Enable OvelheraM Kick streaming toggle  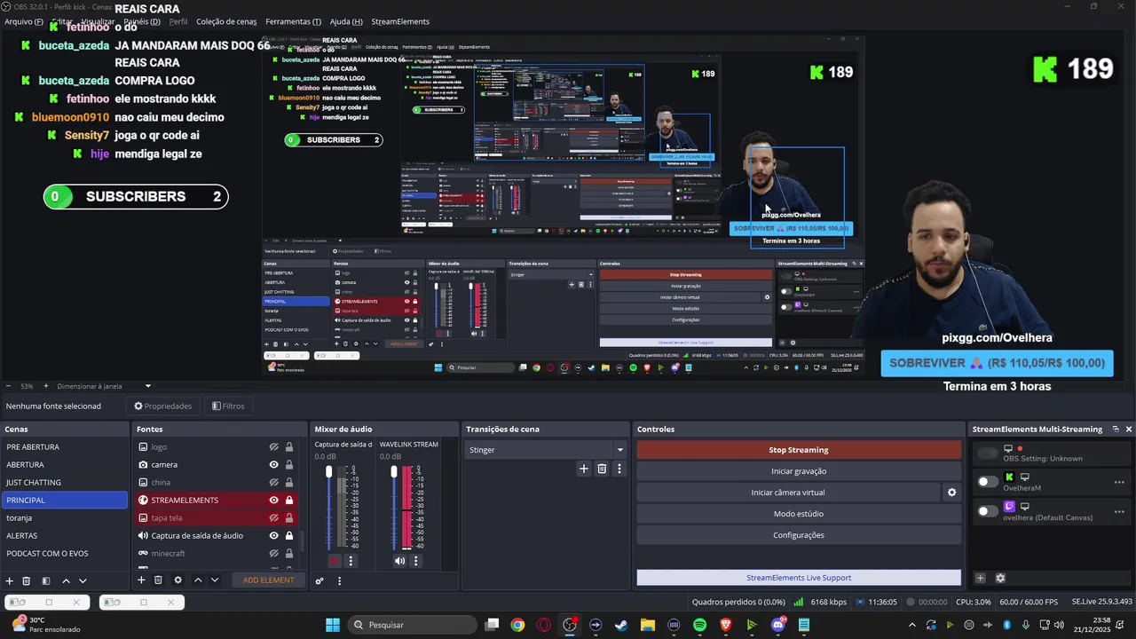point(987,482)
